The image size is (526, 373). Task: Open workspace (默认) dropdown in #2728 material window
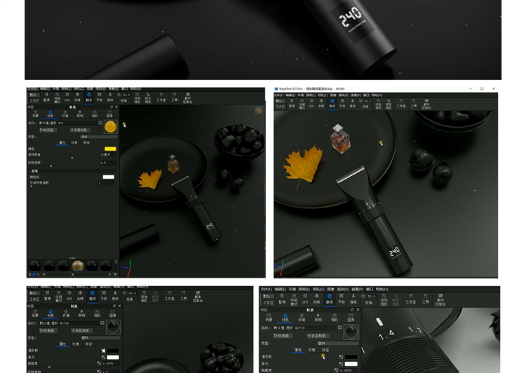[x=34, y=293]
